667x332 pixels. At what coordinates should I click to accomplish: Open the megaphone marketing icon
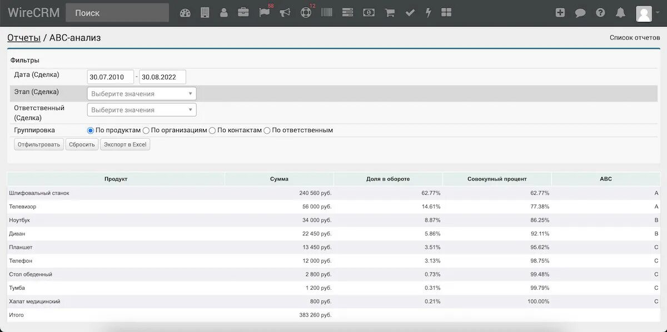point(285,12)
